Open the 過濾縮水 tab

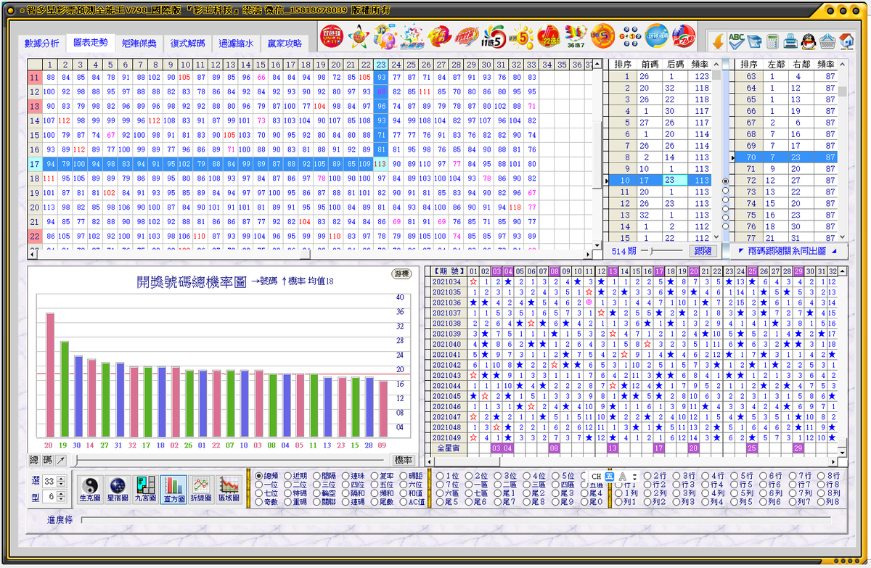(237, 44)
